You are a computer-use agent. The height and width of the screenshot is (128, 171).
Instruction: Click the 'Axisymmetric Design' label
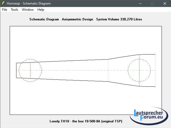pyautogui.click(x=77, y=19)
